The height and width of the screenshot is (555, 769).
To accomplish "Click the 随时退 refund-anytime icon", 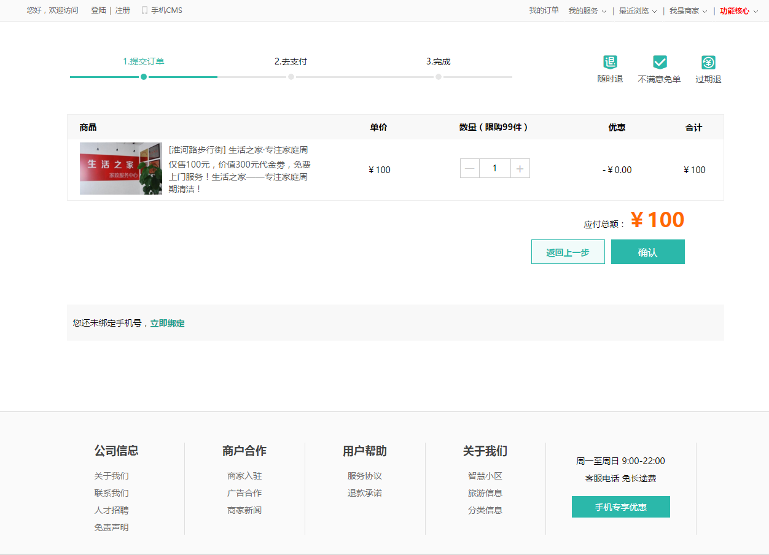I will pyautogui.click(x=610, y=62).
